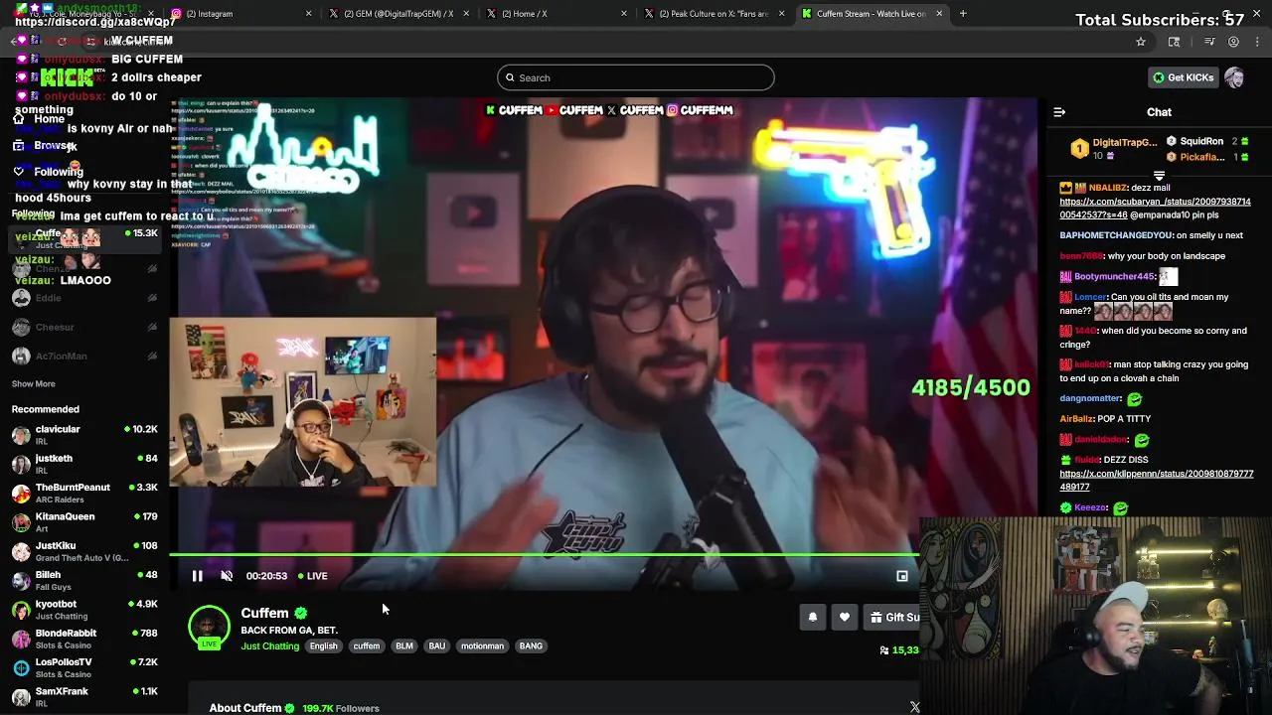Screen dimensions: 1272x715
Task: Focus the Kick search field
Action: pos(636,77)
